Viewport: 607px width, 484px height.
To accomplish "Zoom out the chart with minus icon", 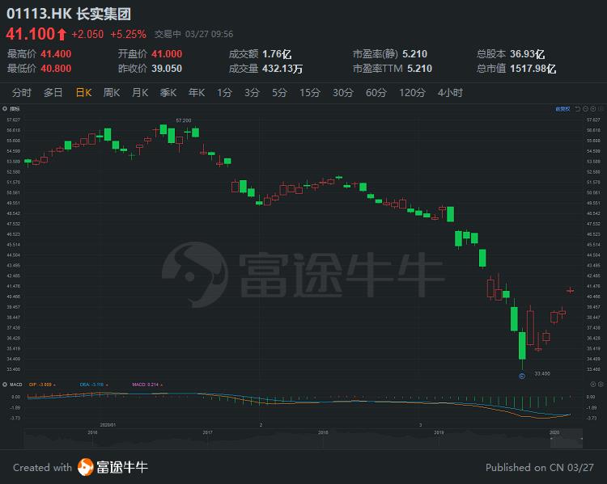I will click(586, 109).
